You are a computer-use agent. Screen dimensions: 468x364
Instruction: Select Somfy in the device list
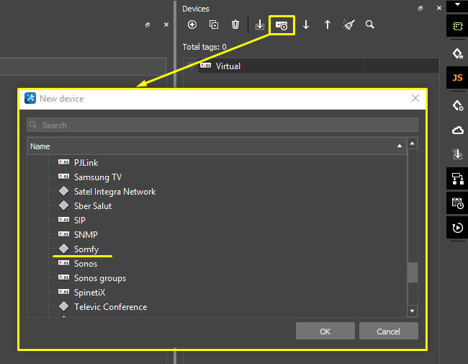point(86,249)
